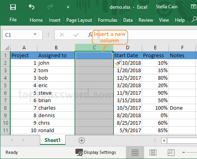Open the File menu
The height and width of the screenshot is (159, 197).
13,20
